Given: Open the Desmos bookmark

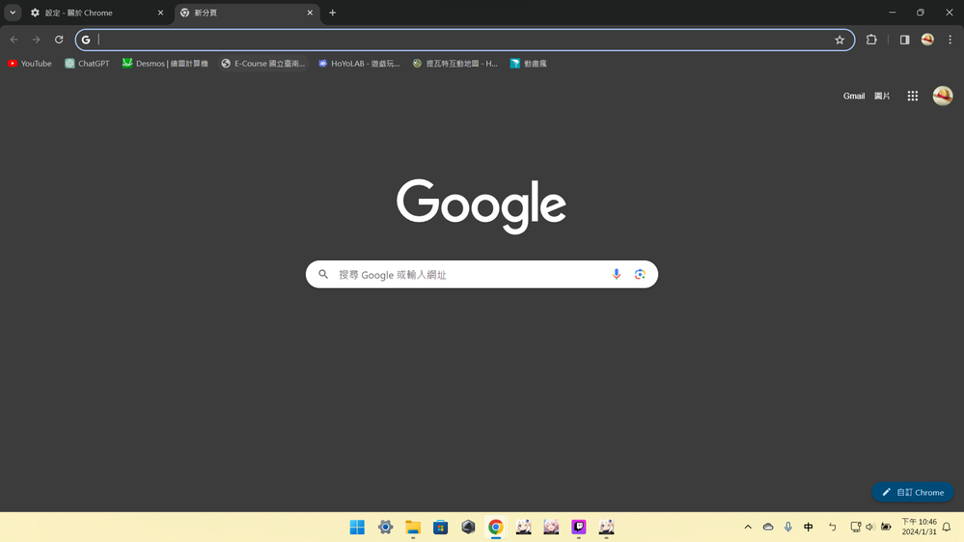Looking at the screenshot, I should (x=165, y=64).
